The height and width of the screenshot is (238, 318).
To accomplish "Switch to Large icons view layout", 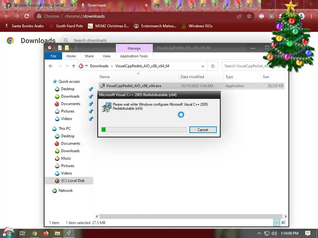I will [284, 223].
